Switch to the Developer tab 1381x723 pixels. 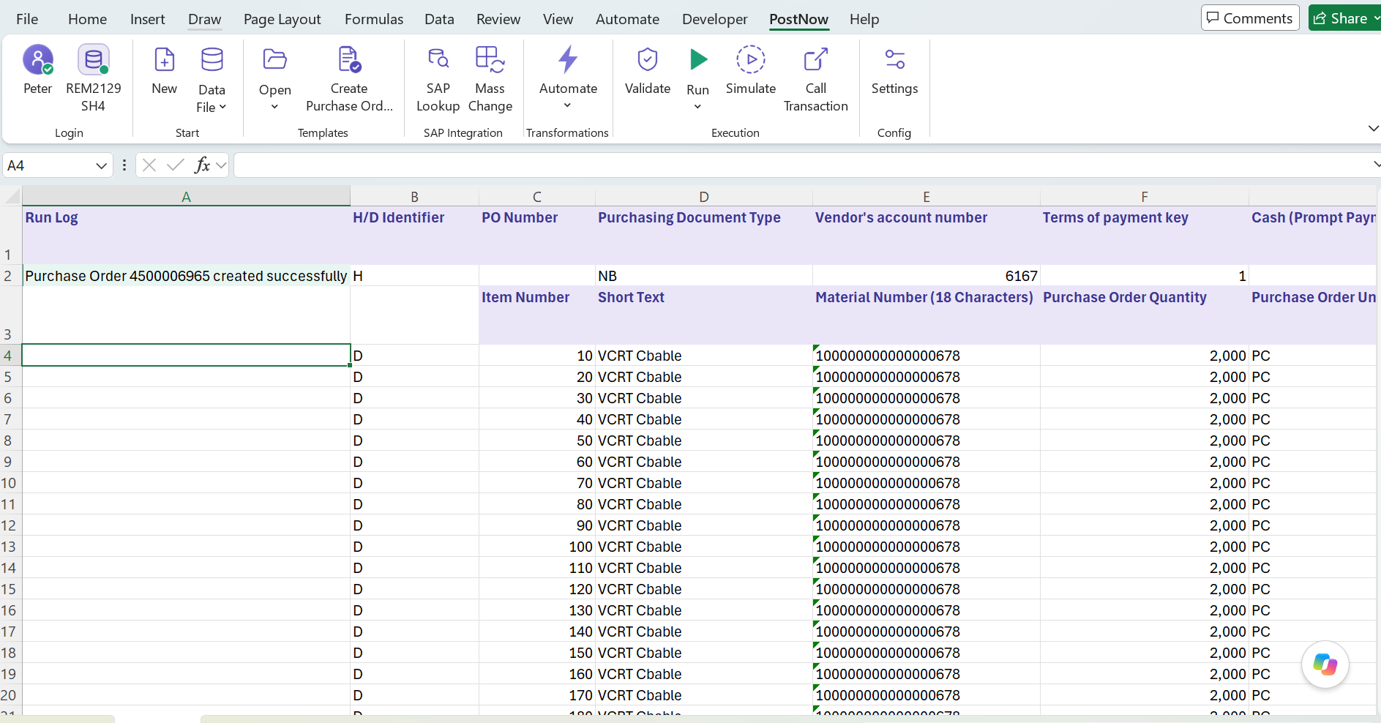coord(715,19)
